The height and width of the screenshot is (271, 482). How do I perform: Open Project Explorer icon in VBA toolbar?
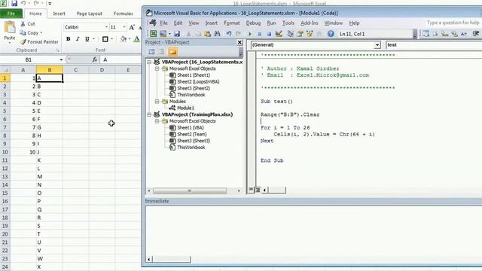click(x=290, y=34)
